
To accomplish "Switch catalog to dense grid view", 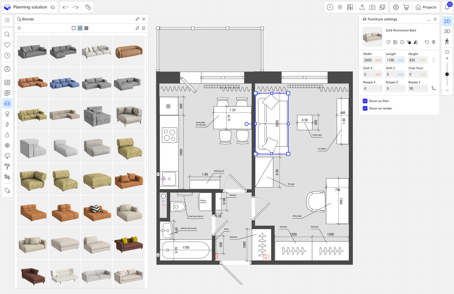I will tap(86, 28).
